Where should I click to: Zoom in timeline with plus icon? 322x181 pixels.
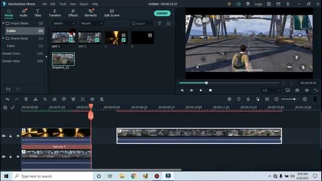pyautogui.click(x=305, y=100)
